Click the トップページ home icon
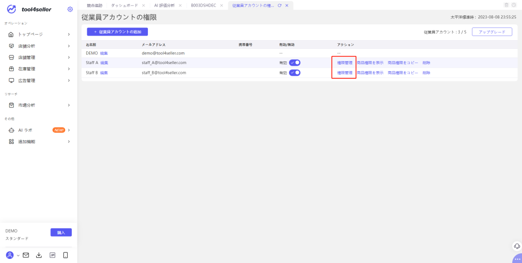This screenshot has width=522, height=263. [x=11, y=34]
